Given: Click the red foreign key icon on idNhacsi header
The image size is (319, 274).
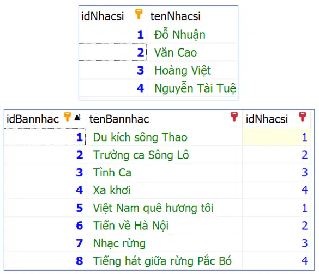Looking at the screenshot, I should point(303,117).
